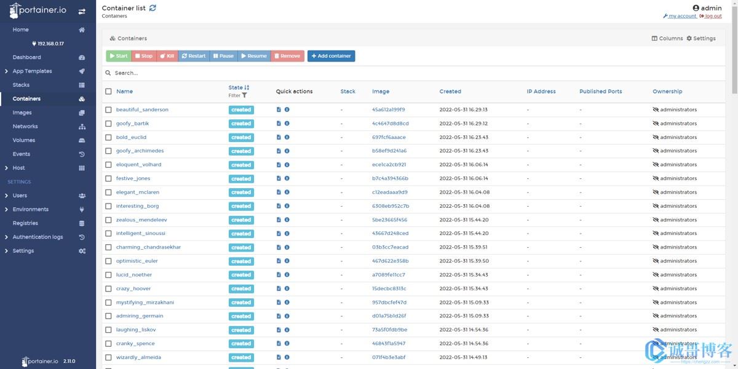Screen dimensions: 738x369
Task: Open Images page from sidebar
Action: (x=22, y=113)
